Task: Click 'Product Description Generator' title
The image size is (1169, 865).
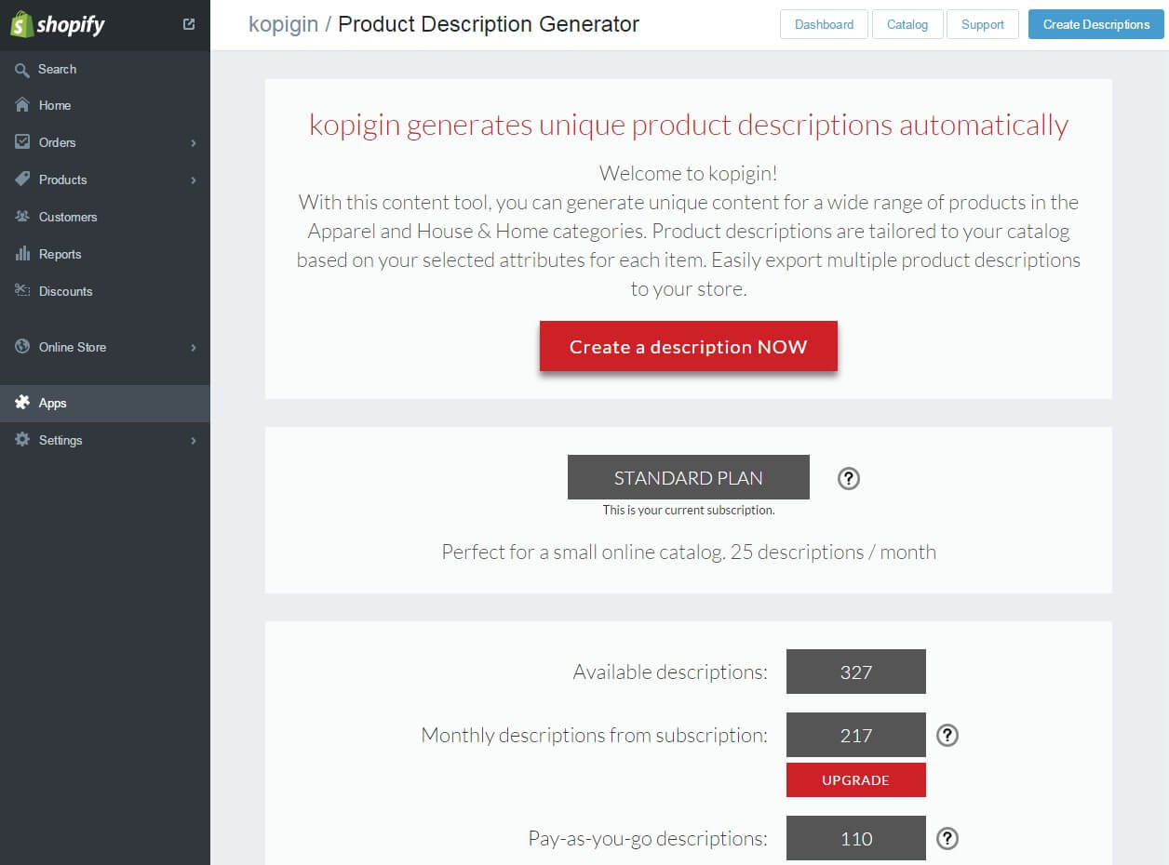Action: tap(489, 24)
